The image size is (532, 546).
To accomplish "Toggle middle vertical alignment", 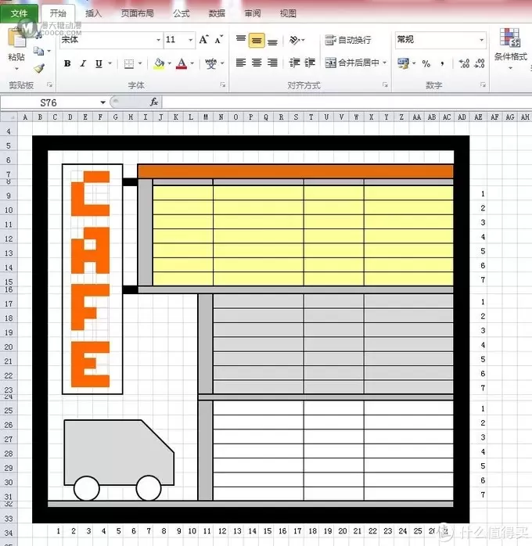I will coord(257,41).
